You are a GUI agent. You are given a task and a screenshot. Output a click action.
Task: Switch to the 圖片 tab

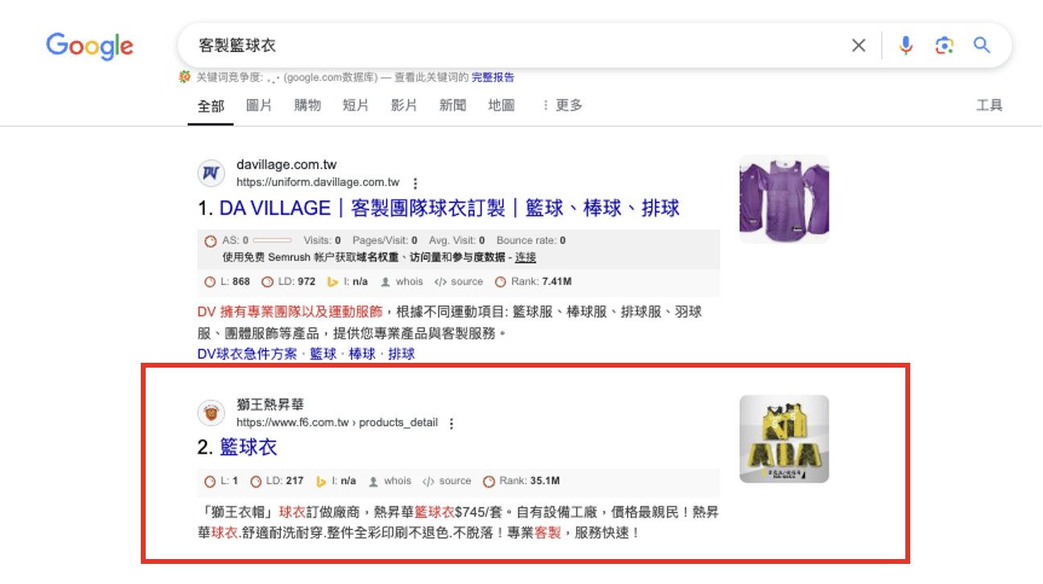259,105
